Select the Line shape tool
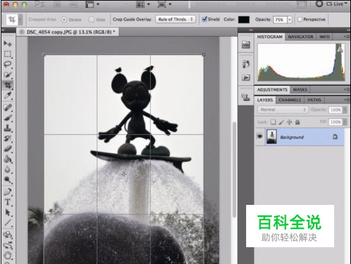 click(7, 222)
